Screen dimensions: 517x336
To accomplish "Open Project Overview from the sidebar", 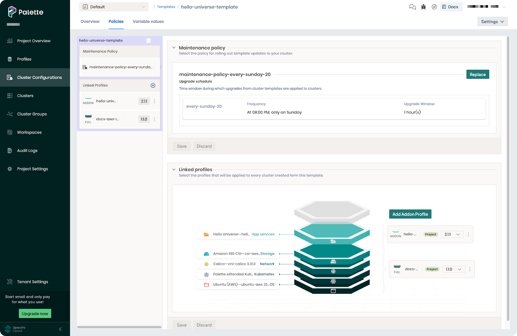I will tap(34, 41).
